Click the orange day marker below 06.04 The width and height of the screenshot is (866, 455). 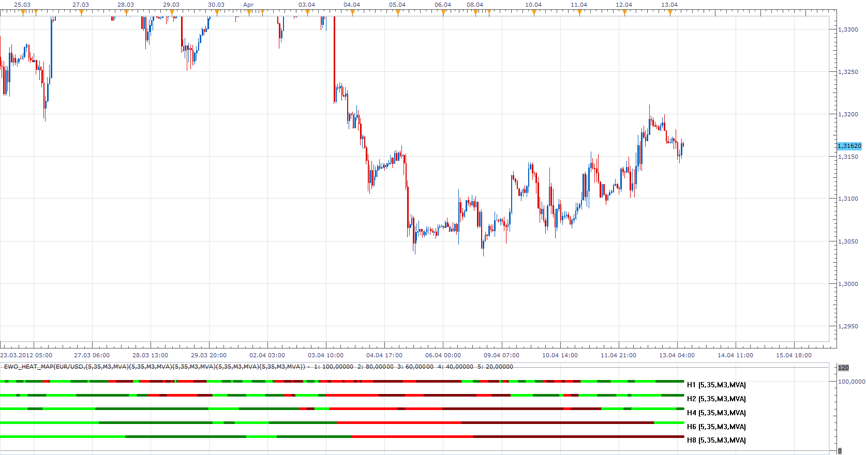(443, 13)
